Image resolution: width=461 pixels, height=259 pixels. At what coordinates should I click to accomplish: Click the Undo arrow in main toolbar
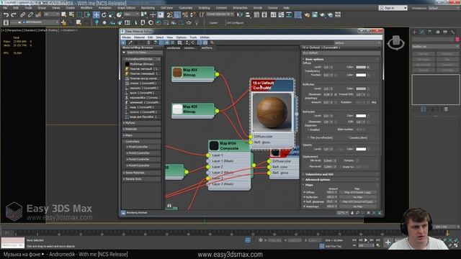(x=6, y=14)
